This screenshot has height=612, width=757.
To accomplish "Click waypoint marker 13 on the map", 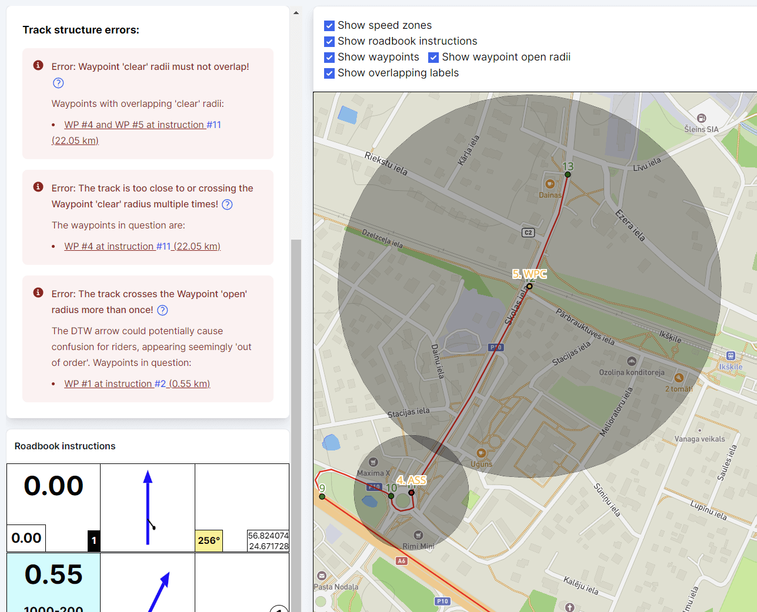I will [x=568, y=173].
